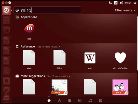Image resolution: width=138 pixels, height=104 pixels.
Task: Expand See 11 more results in Reference
Action: coord(49,47)
